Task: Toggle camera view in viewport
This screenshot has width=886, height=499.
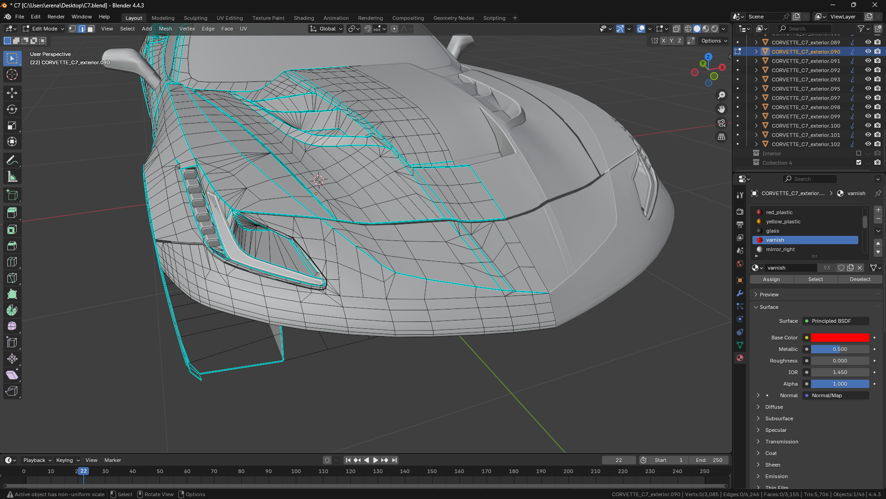Action: pyautogui.click(x=721, y=123)
